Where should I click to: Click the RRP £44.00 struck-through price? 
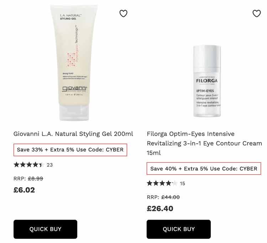(171, 197)
